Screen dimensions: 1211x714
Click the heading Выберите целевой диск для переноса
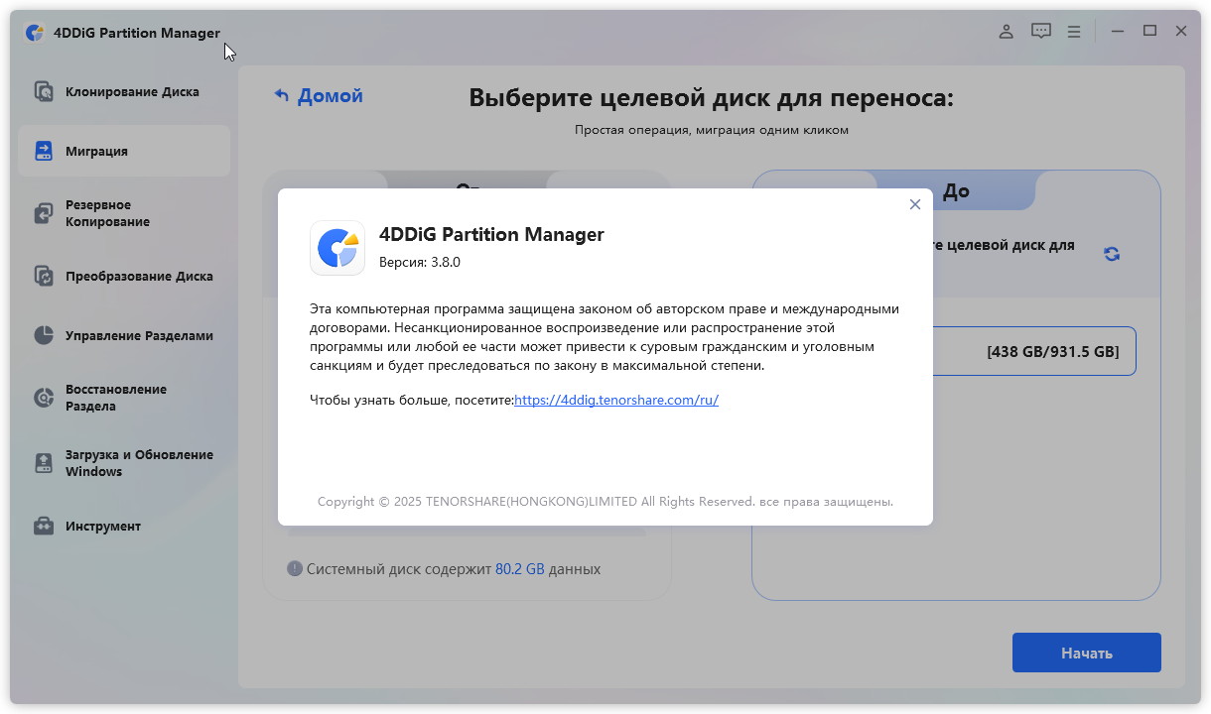pyautogui.click(x=711, y=98)
